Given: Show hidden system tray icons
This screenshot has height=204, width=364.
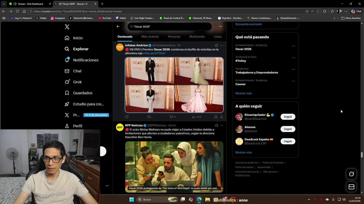Looking at the screenshot, I should pyautogui.click(x=309, y=199).
